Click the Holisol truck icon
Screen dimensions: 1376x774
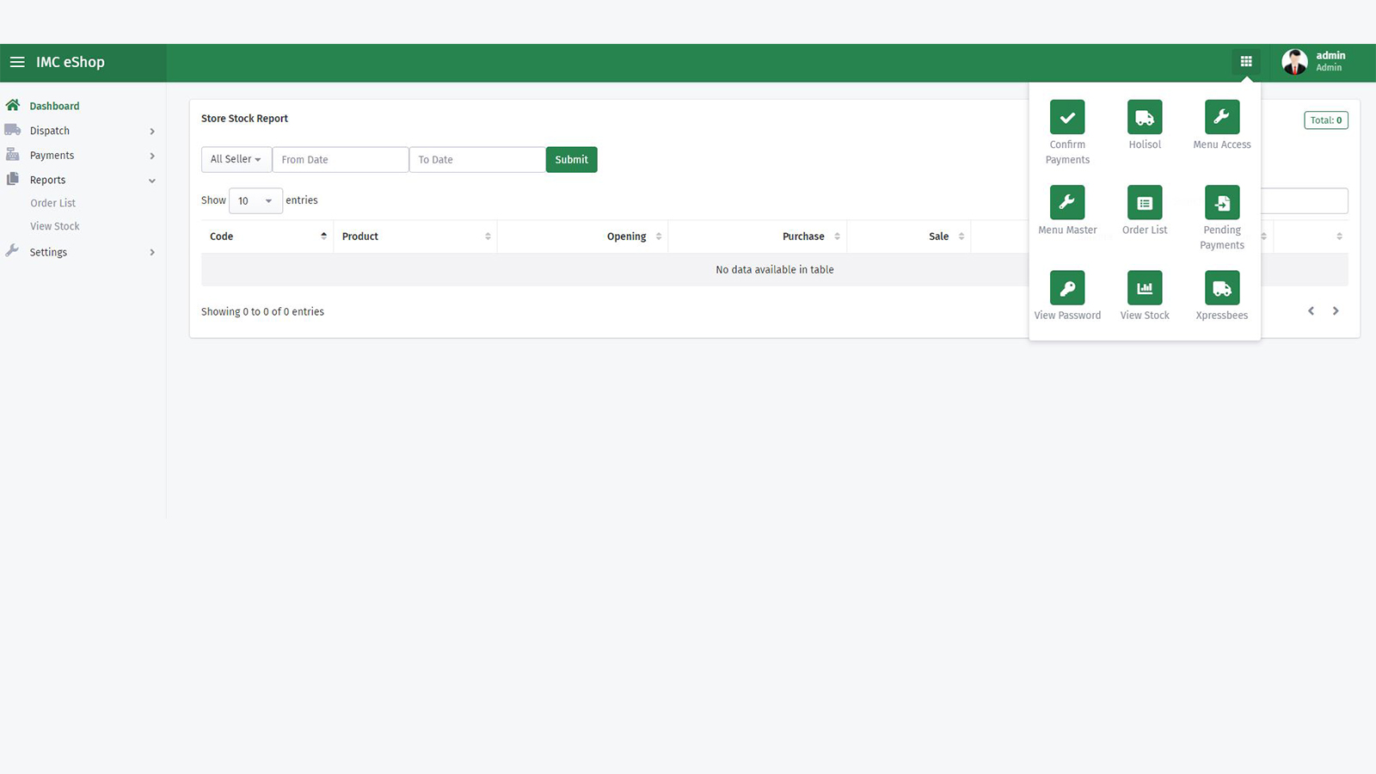(1145, 118)
